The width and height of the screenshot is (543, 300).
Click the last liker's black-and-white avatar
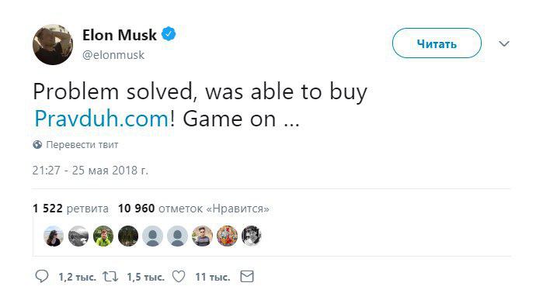pyautogui.click(x=252, y=236)
